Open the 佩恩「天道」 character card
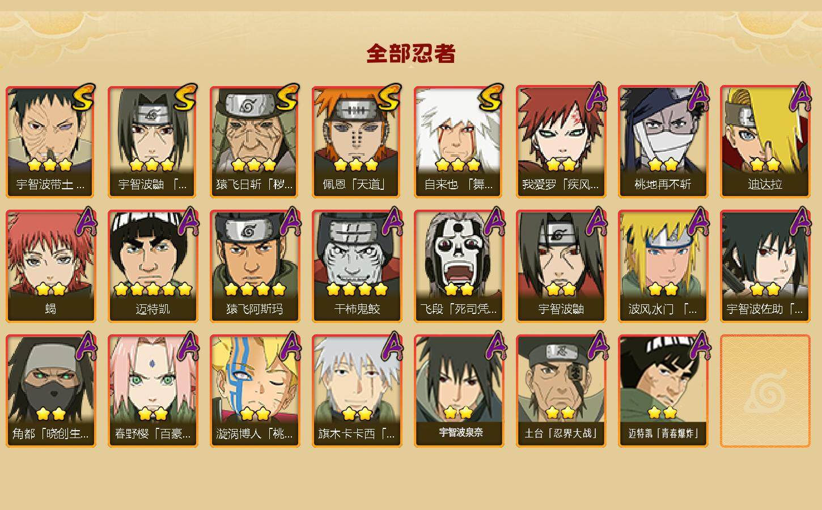 [357, 142]
